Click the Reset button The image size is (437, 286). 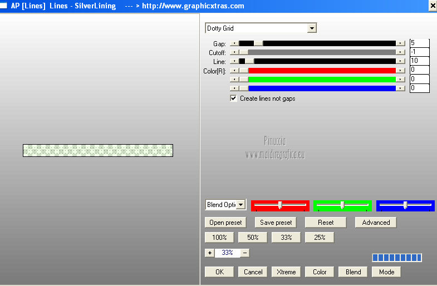[x=326, y=223]
